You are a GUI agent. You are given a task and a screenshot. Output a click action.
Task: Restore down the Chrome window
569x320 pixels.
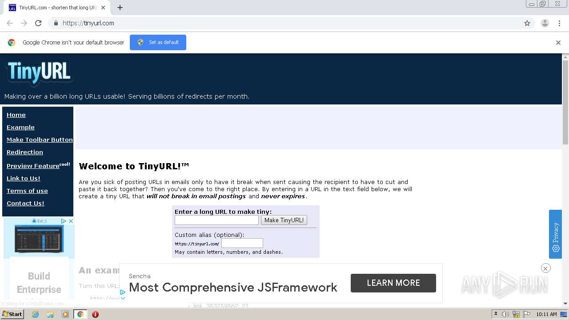[x=543, y=4]
